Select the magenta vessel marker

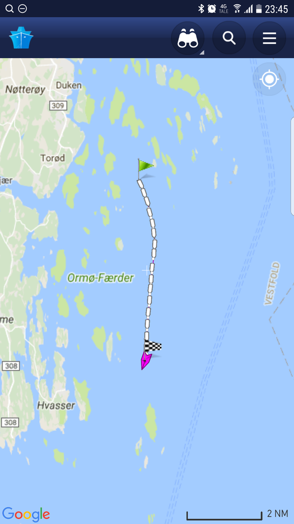[146, 360]
